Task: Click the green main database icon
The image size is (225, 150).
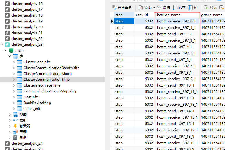Action: click(11, 50)
